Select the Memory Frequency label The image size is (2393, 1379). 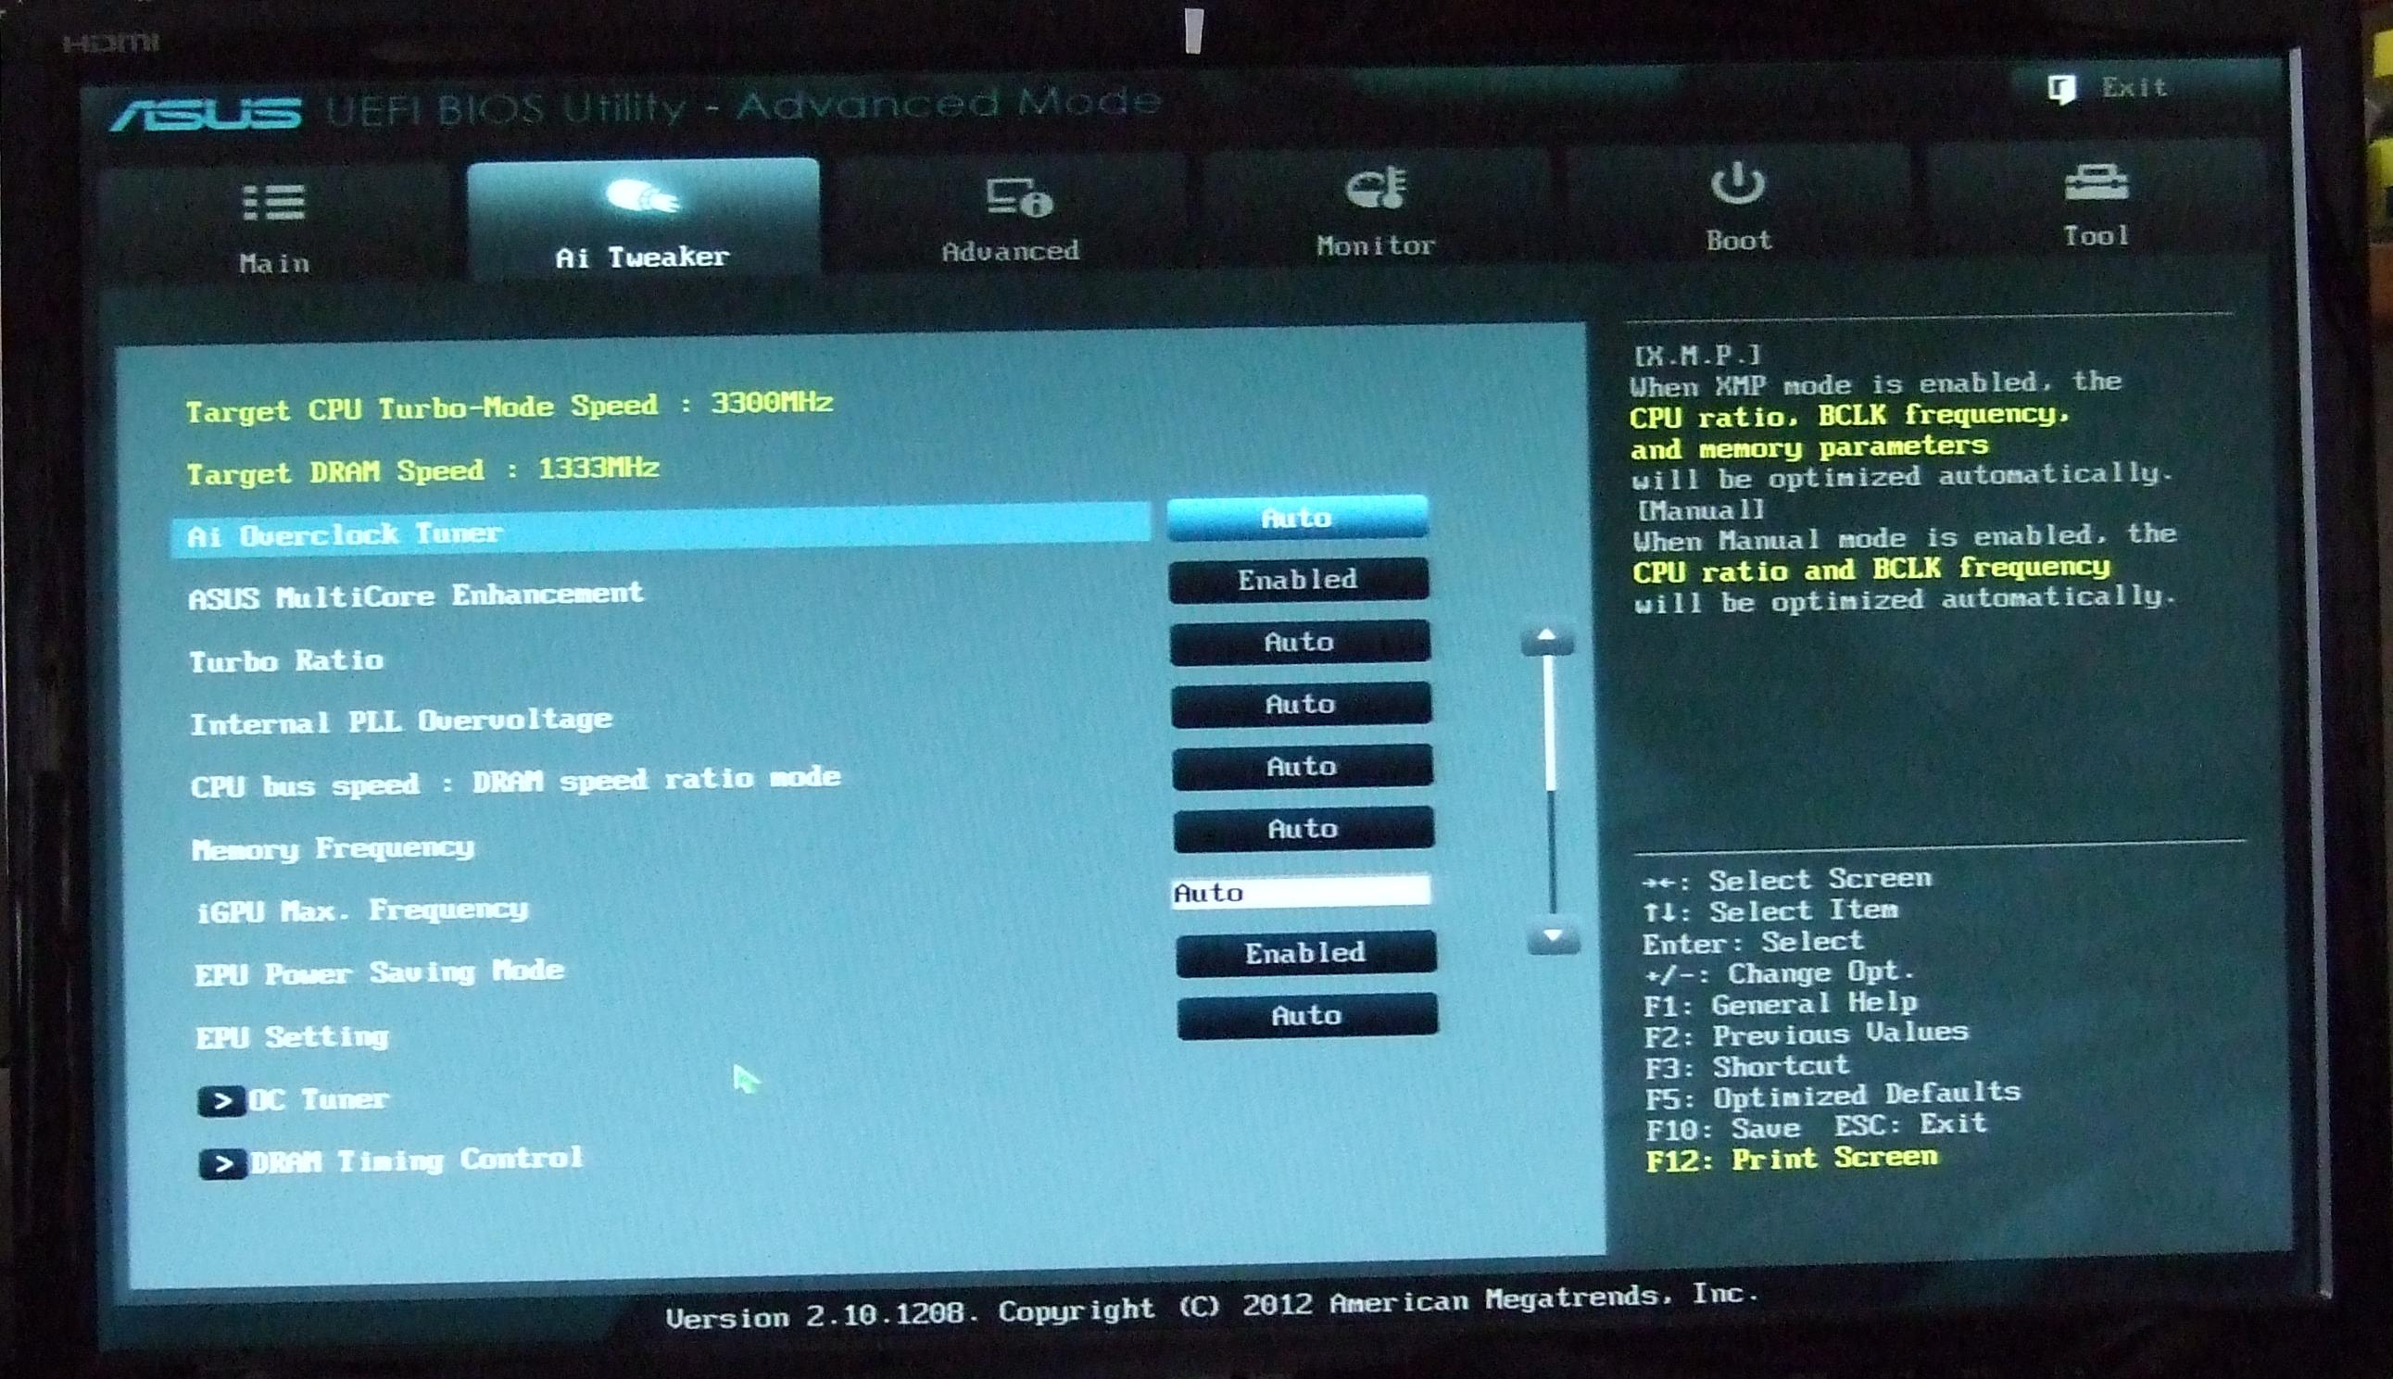point(333,847)
